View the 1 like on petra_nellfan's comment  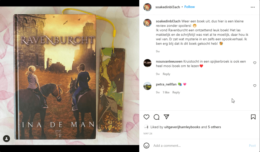coord(166,92)
